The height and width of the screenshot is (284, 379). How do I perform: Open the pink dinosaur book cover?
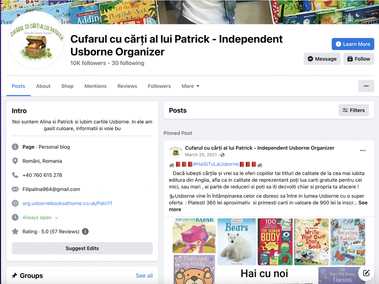[194, 236]
